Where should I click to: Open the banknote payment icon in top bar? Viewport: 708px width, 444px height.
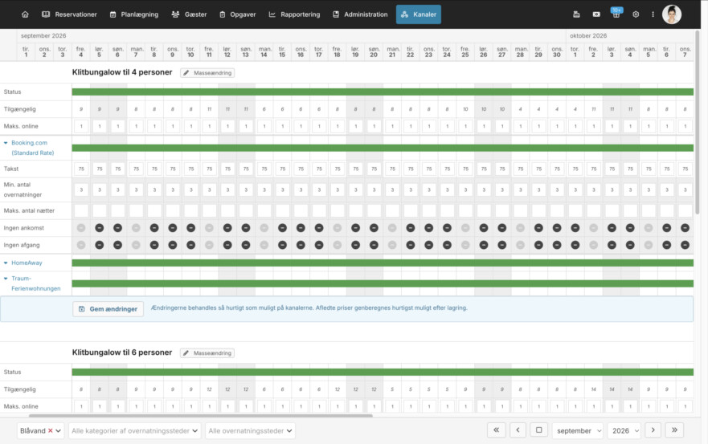[596, 14]
